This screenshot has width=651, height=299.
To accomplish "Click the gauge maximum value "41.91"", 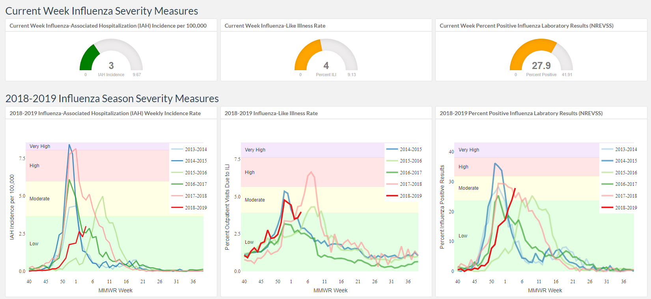I will pos(567,75).
